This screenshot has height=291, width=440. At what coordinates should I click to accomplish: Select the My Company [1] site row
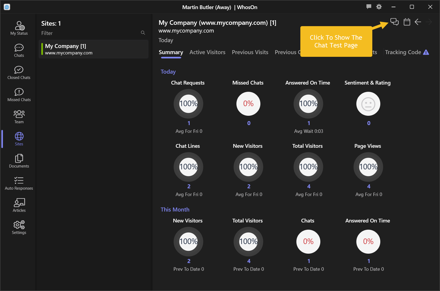pos(94,49)
